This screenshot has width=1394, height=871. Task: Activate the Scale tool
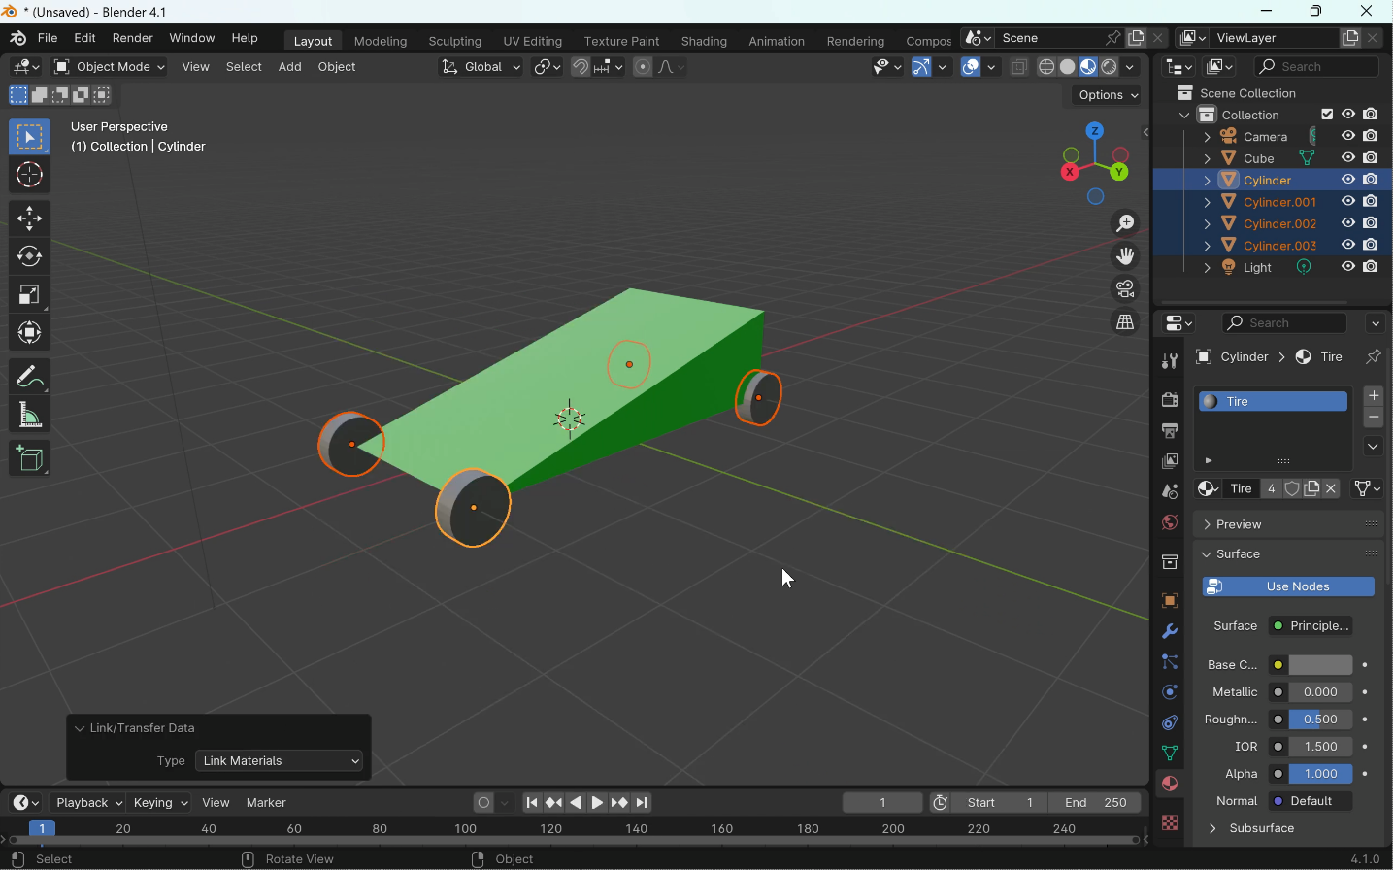click(29, 295)
